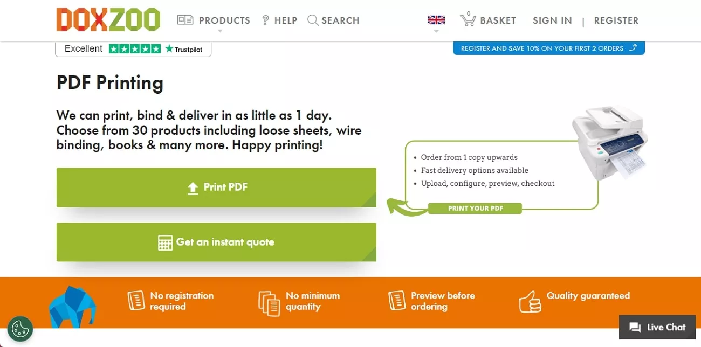Open the shopping basket icon

point(468,20)
